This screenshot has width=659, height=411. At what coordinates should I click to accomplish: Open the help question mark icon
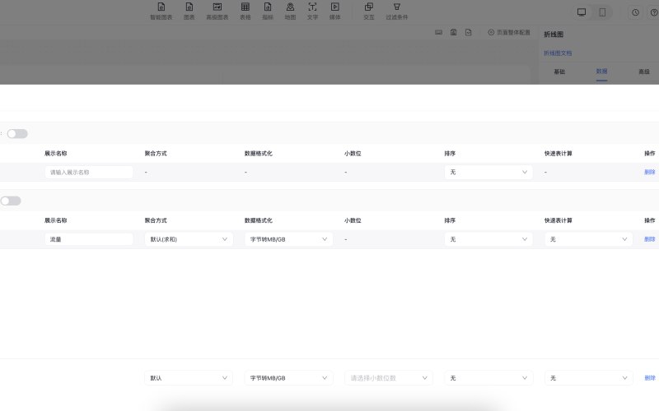pos(654,12)
